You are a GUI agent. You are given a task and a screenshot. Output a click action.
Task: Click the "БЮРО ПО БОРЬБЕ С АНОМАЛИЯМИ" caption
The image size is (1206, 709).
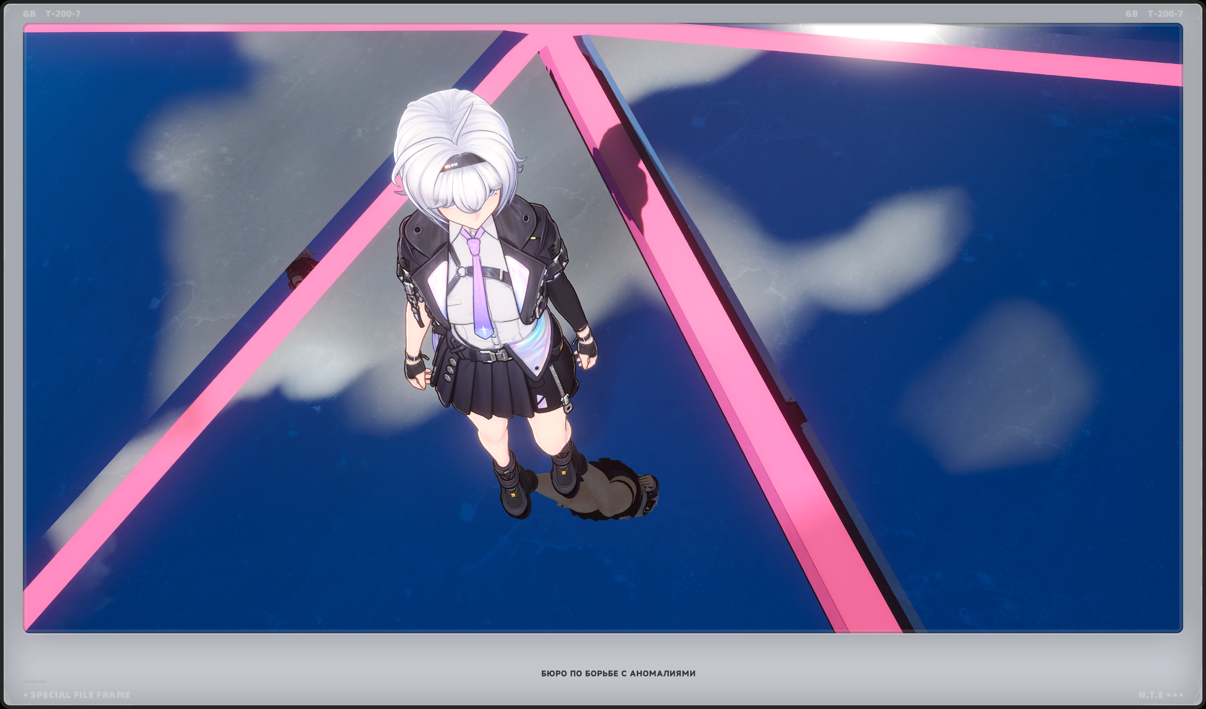(x=618, y=673)
